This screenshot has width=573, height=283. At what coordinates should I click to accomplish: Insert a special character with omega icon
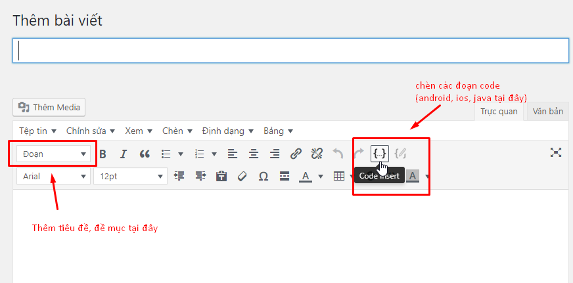click(264, 176)
